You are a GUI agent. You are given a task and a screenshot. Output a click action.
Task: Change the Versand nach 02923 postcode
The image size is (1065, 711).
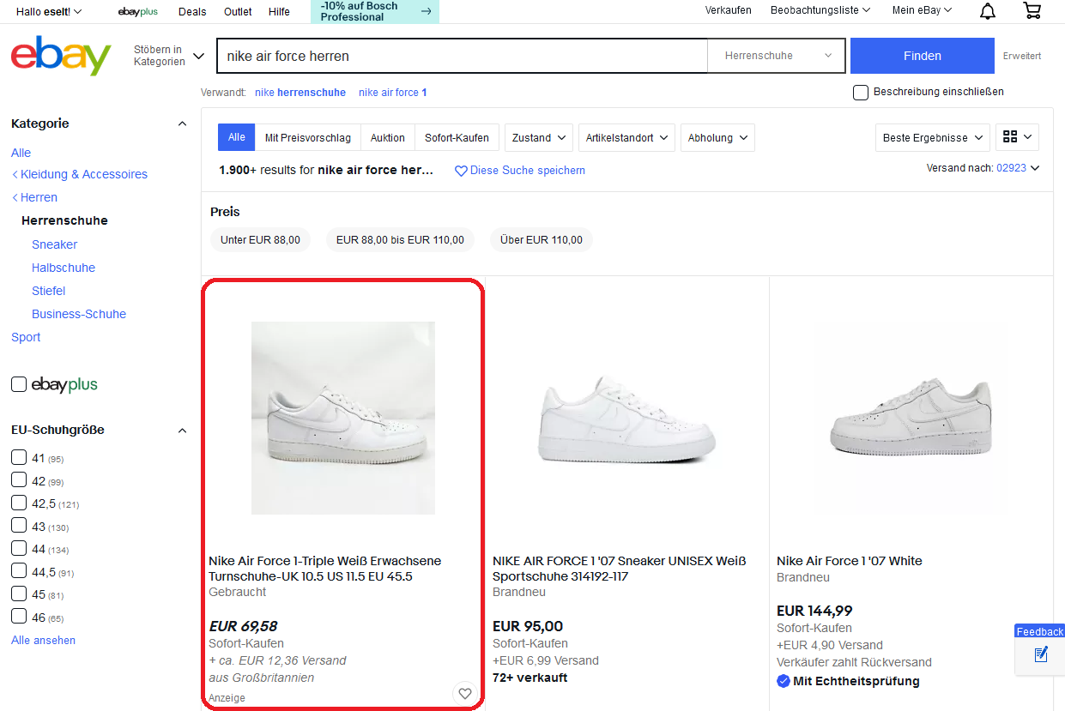1017,168
